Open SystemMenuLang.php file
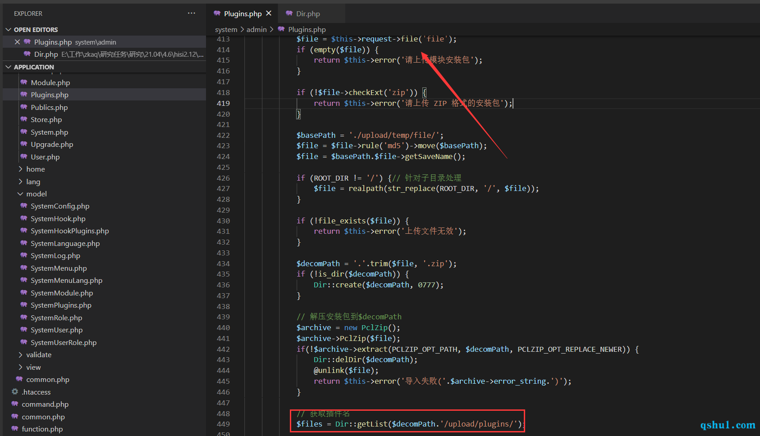Screen dimensions: 760x436 (67, 281)
